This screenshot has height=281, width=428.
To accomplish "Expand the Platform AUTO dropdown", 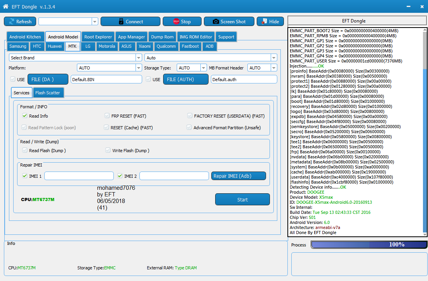I will [x=139, y=68].
